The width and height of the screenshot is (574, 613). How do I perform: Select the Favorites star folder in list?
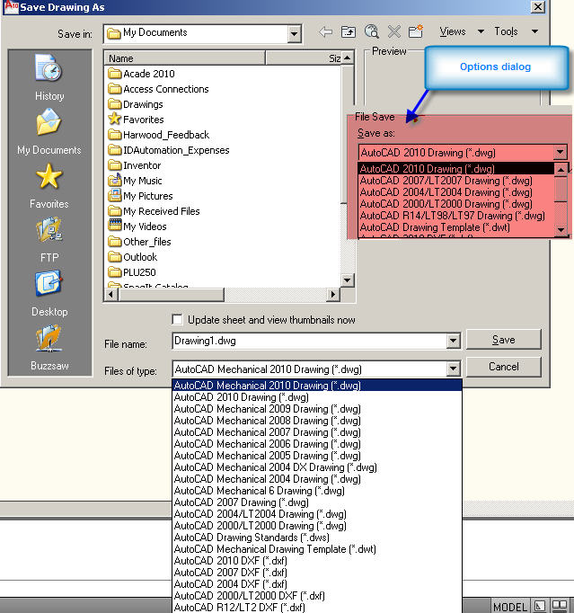click(x=136, y=120)
